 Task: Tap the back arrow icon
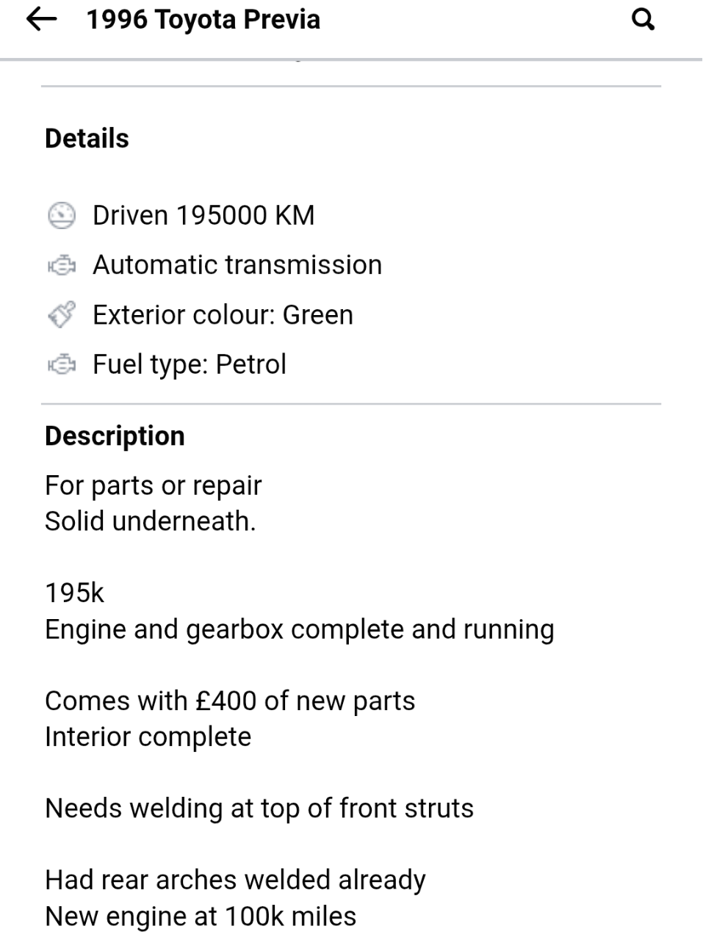point(41,20)
